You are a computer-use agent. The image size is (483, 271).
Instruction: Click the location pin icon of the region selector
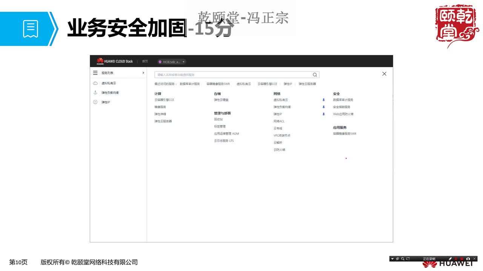160,62
